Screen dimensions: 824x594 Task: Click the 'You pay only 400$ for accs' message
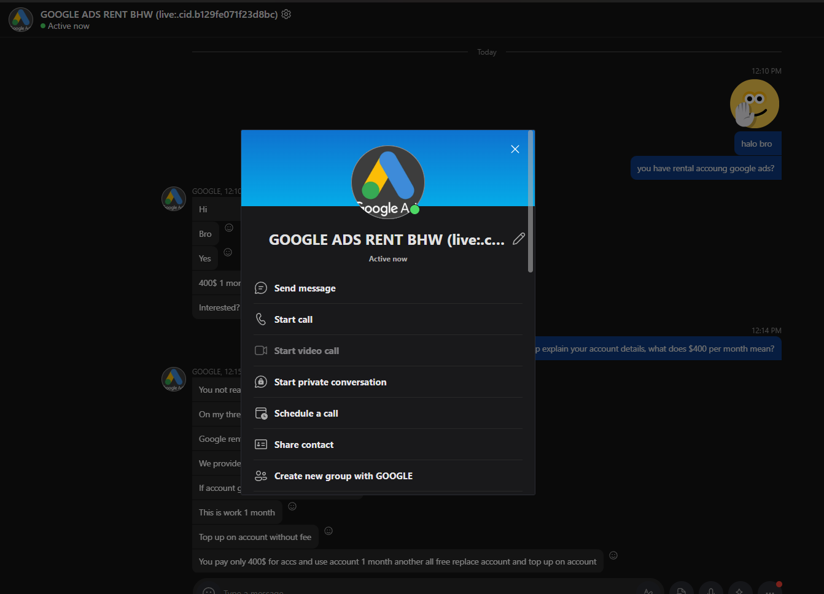(398, 561)
